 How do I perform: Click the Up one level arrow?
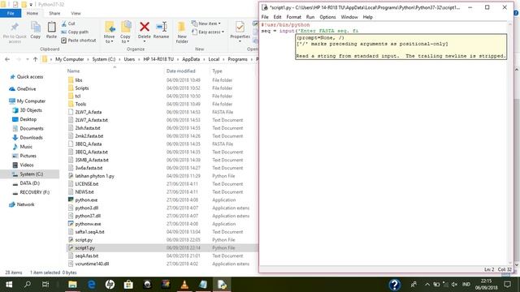[x=35, y=59]
